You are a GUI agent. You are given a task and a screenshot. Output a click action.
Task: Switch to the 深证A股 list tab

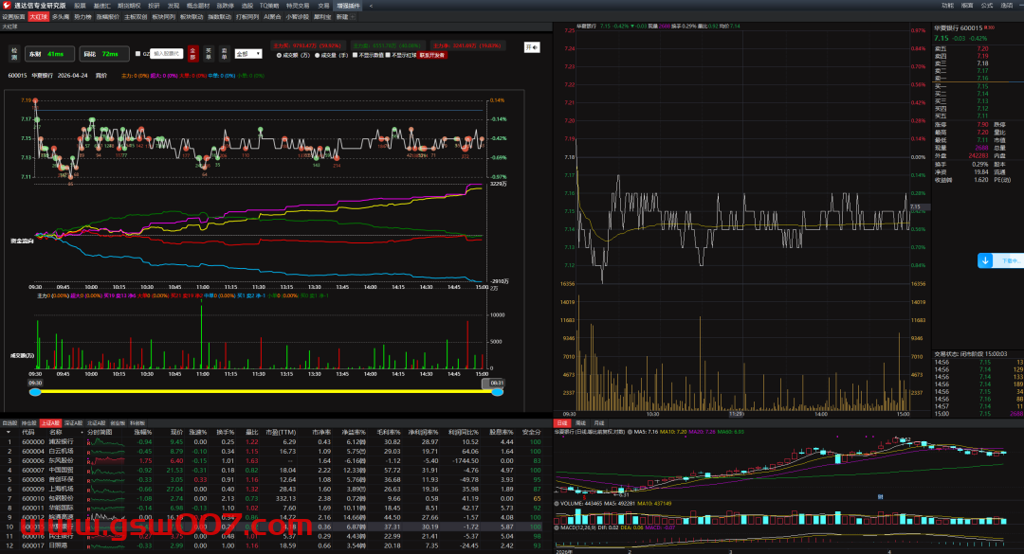tap(73, 422)
